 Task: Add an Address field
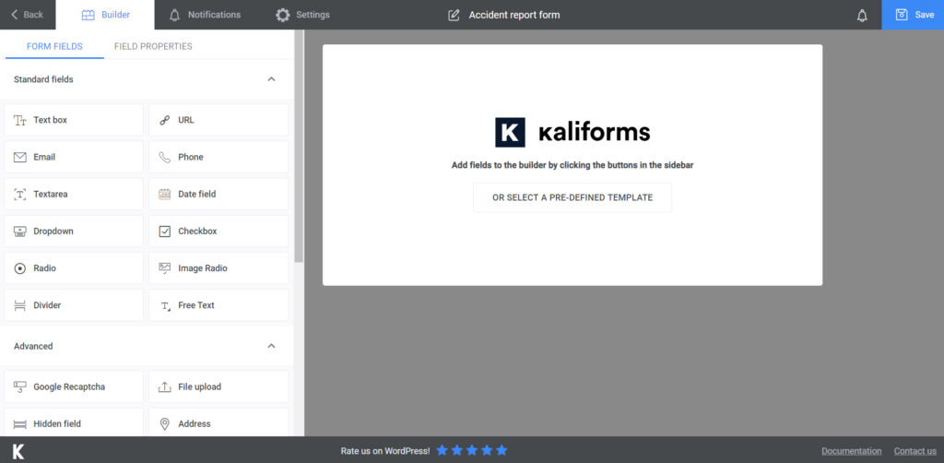tap(218, 423)
